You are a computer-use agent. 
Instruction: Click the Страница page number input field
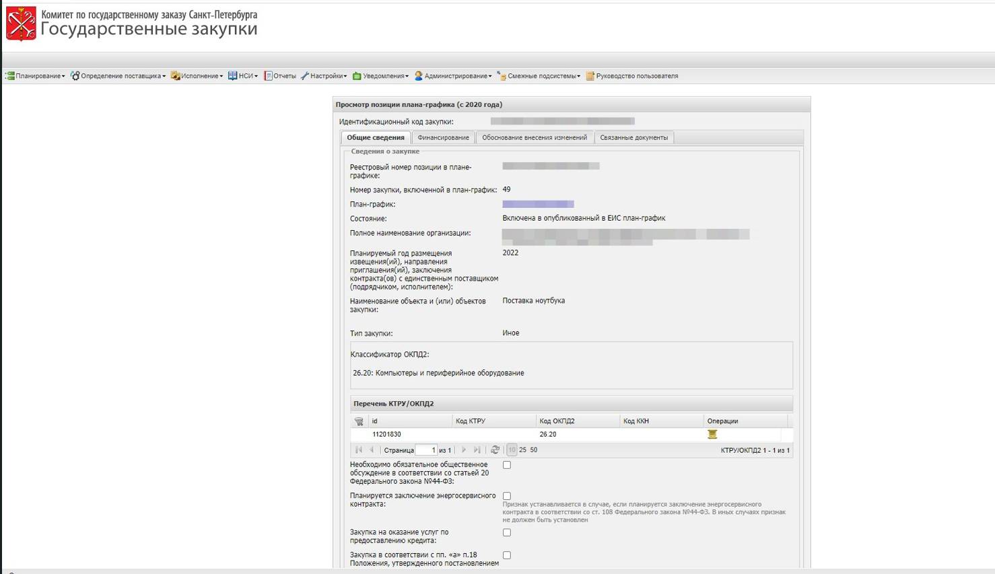pyautogui.click(x=426, y=450)
